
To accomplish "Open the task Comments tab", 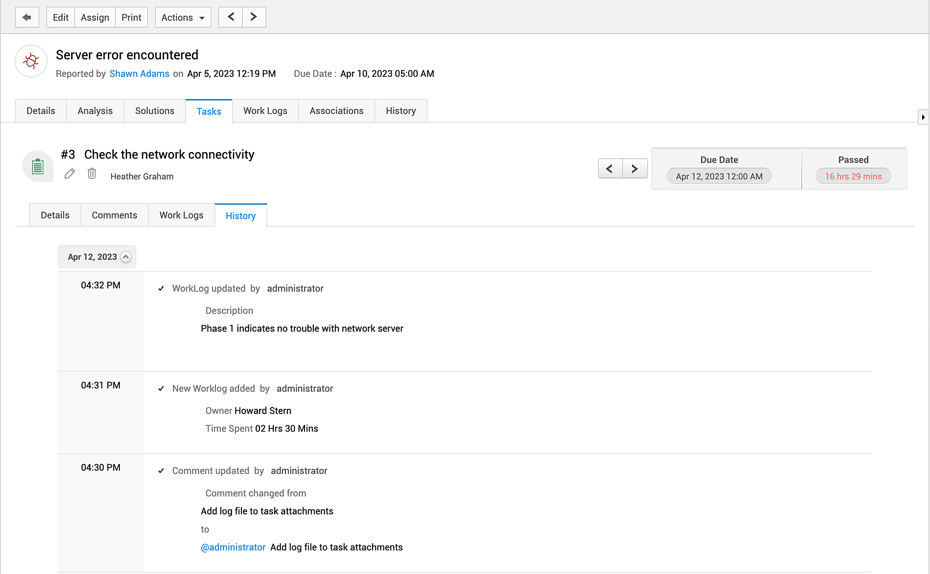I will 114,215.
